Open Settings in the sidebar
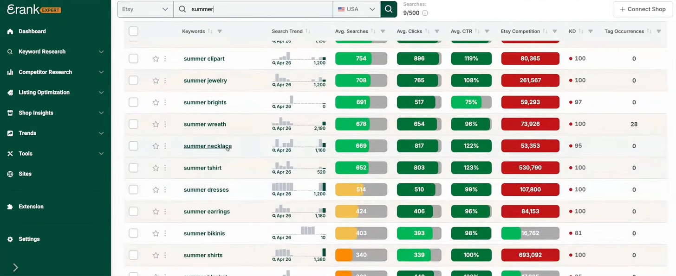The height and width of the screenshot is (276, 676). click(29, 239)
